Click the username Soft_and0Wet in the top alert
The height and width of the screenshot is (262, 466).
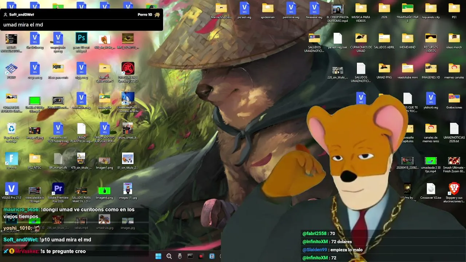click(21, 15)
